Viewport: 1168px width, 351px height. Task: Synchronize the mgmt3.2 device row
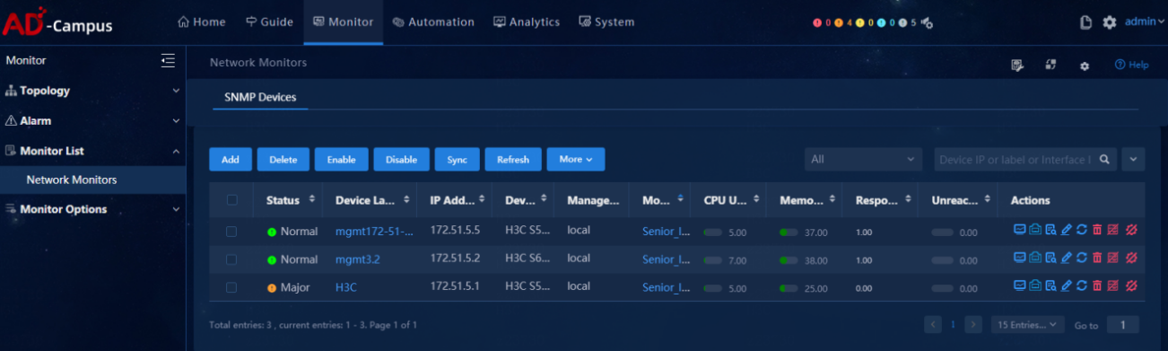point(1081,259)
